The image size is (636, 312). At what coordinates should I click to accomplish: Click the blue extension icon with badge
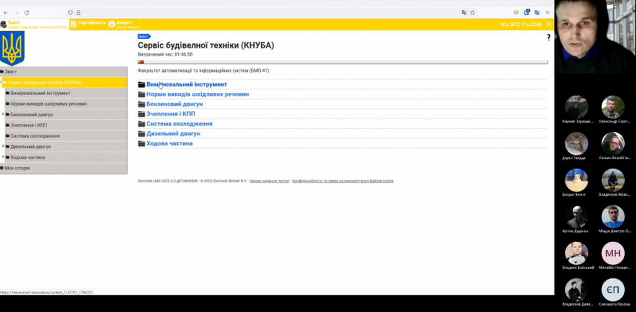pos(527,12)
